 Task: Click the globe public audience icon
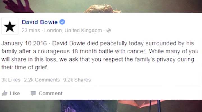tap(109, 31)
